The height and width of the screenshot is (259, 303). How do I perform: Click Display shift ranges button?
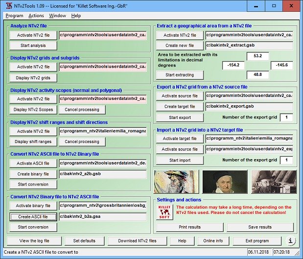tap(33, 141)
